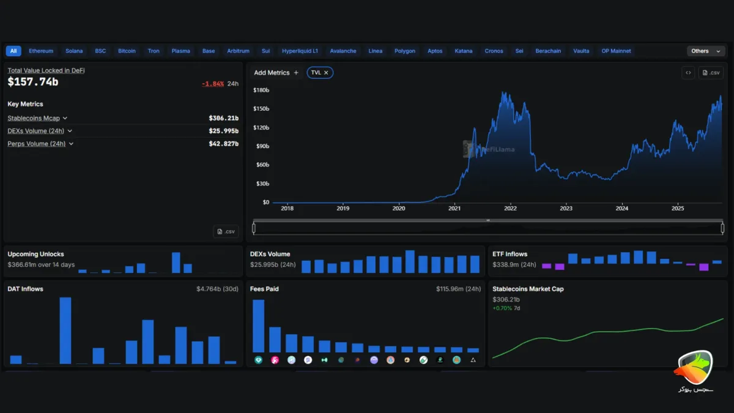
Task: Click the $366.61m over 14 days text
Action: click(x=41, y=265)
